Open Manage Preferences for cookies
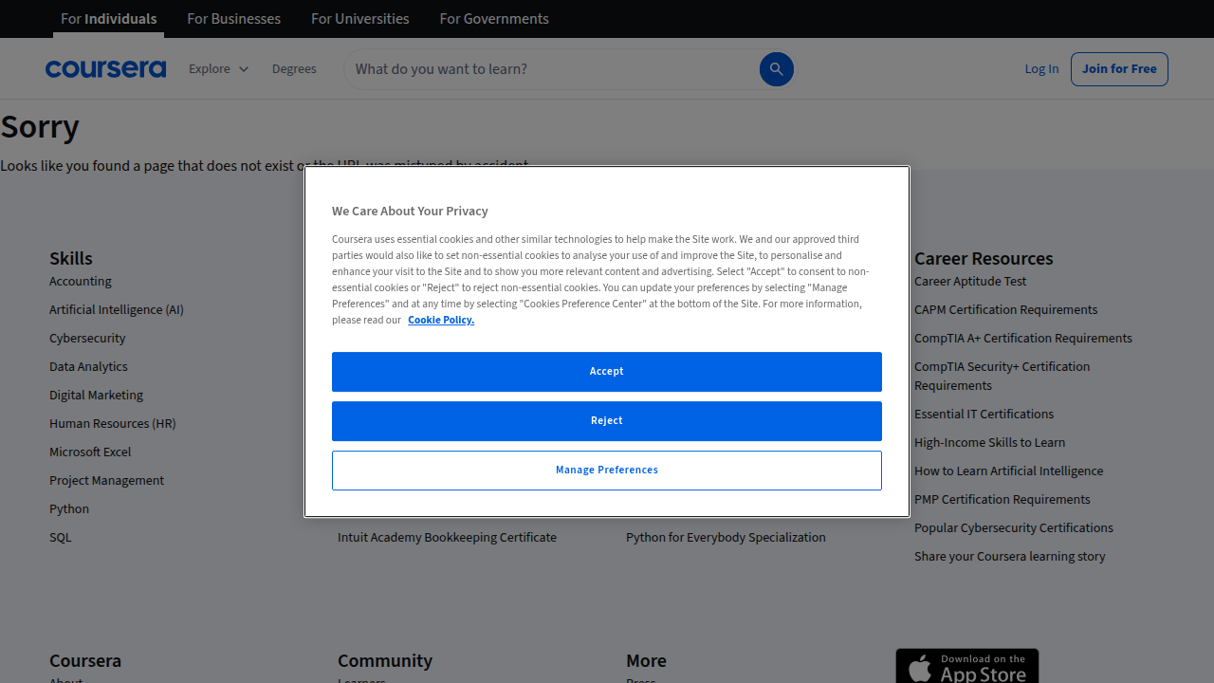Screen dimensions: 1214x683 pos(607,471)
